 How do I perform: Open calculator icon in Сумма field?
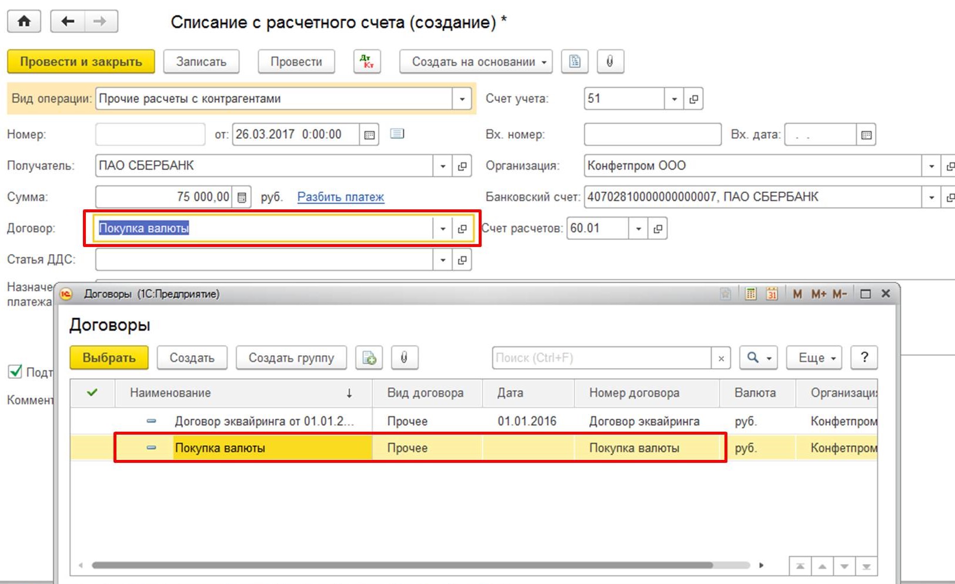[x=242, y=197]
